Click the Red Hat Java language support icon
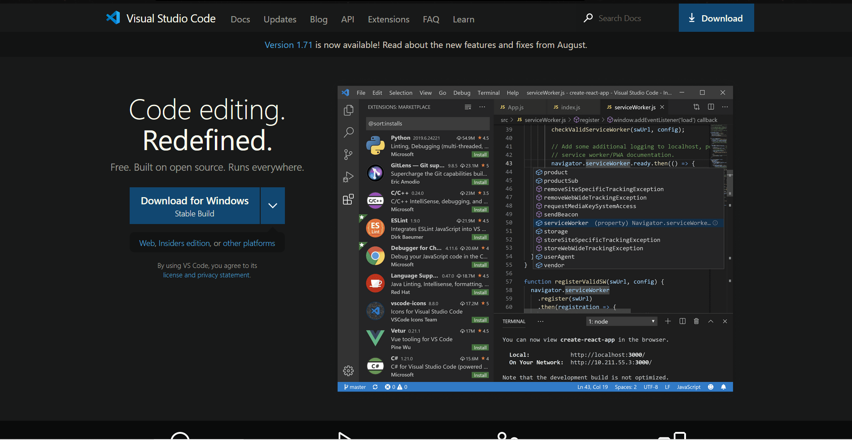This screenshot has width=852, height=440. click(x=375, y=283)
